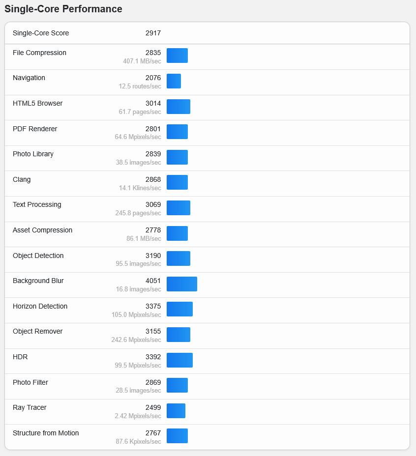The height and width of the screenshot is (456, 416).
Task: Click the Object Remover score 3155
Action: click(x=153, y=331)
